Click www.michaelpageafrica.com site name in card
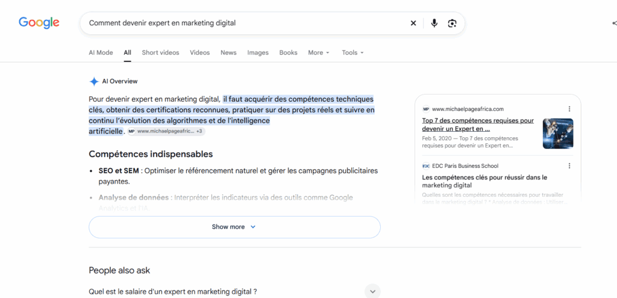 click(468, 109)
